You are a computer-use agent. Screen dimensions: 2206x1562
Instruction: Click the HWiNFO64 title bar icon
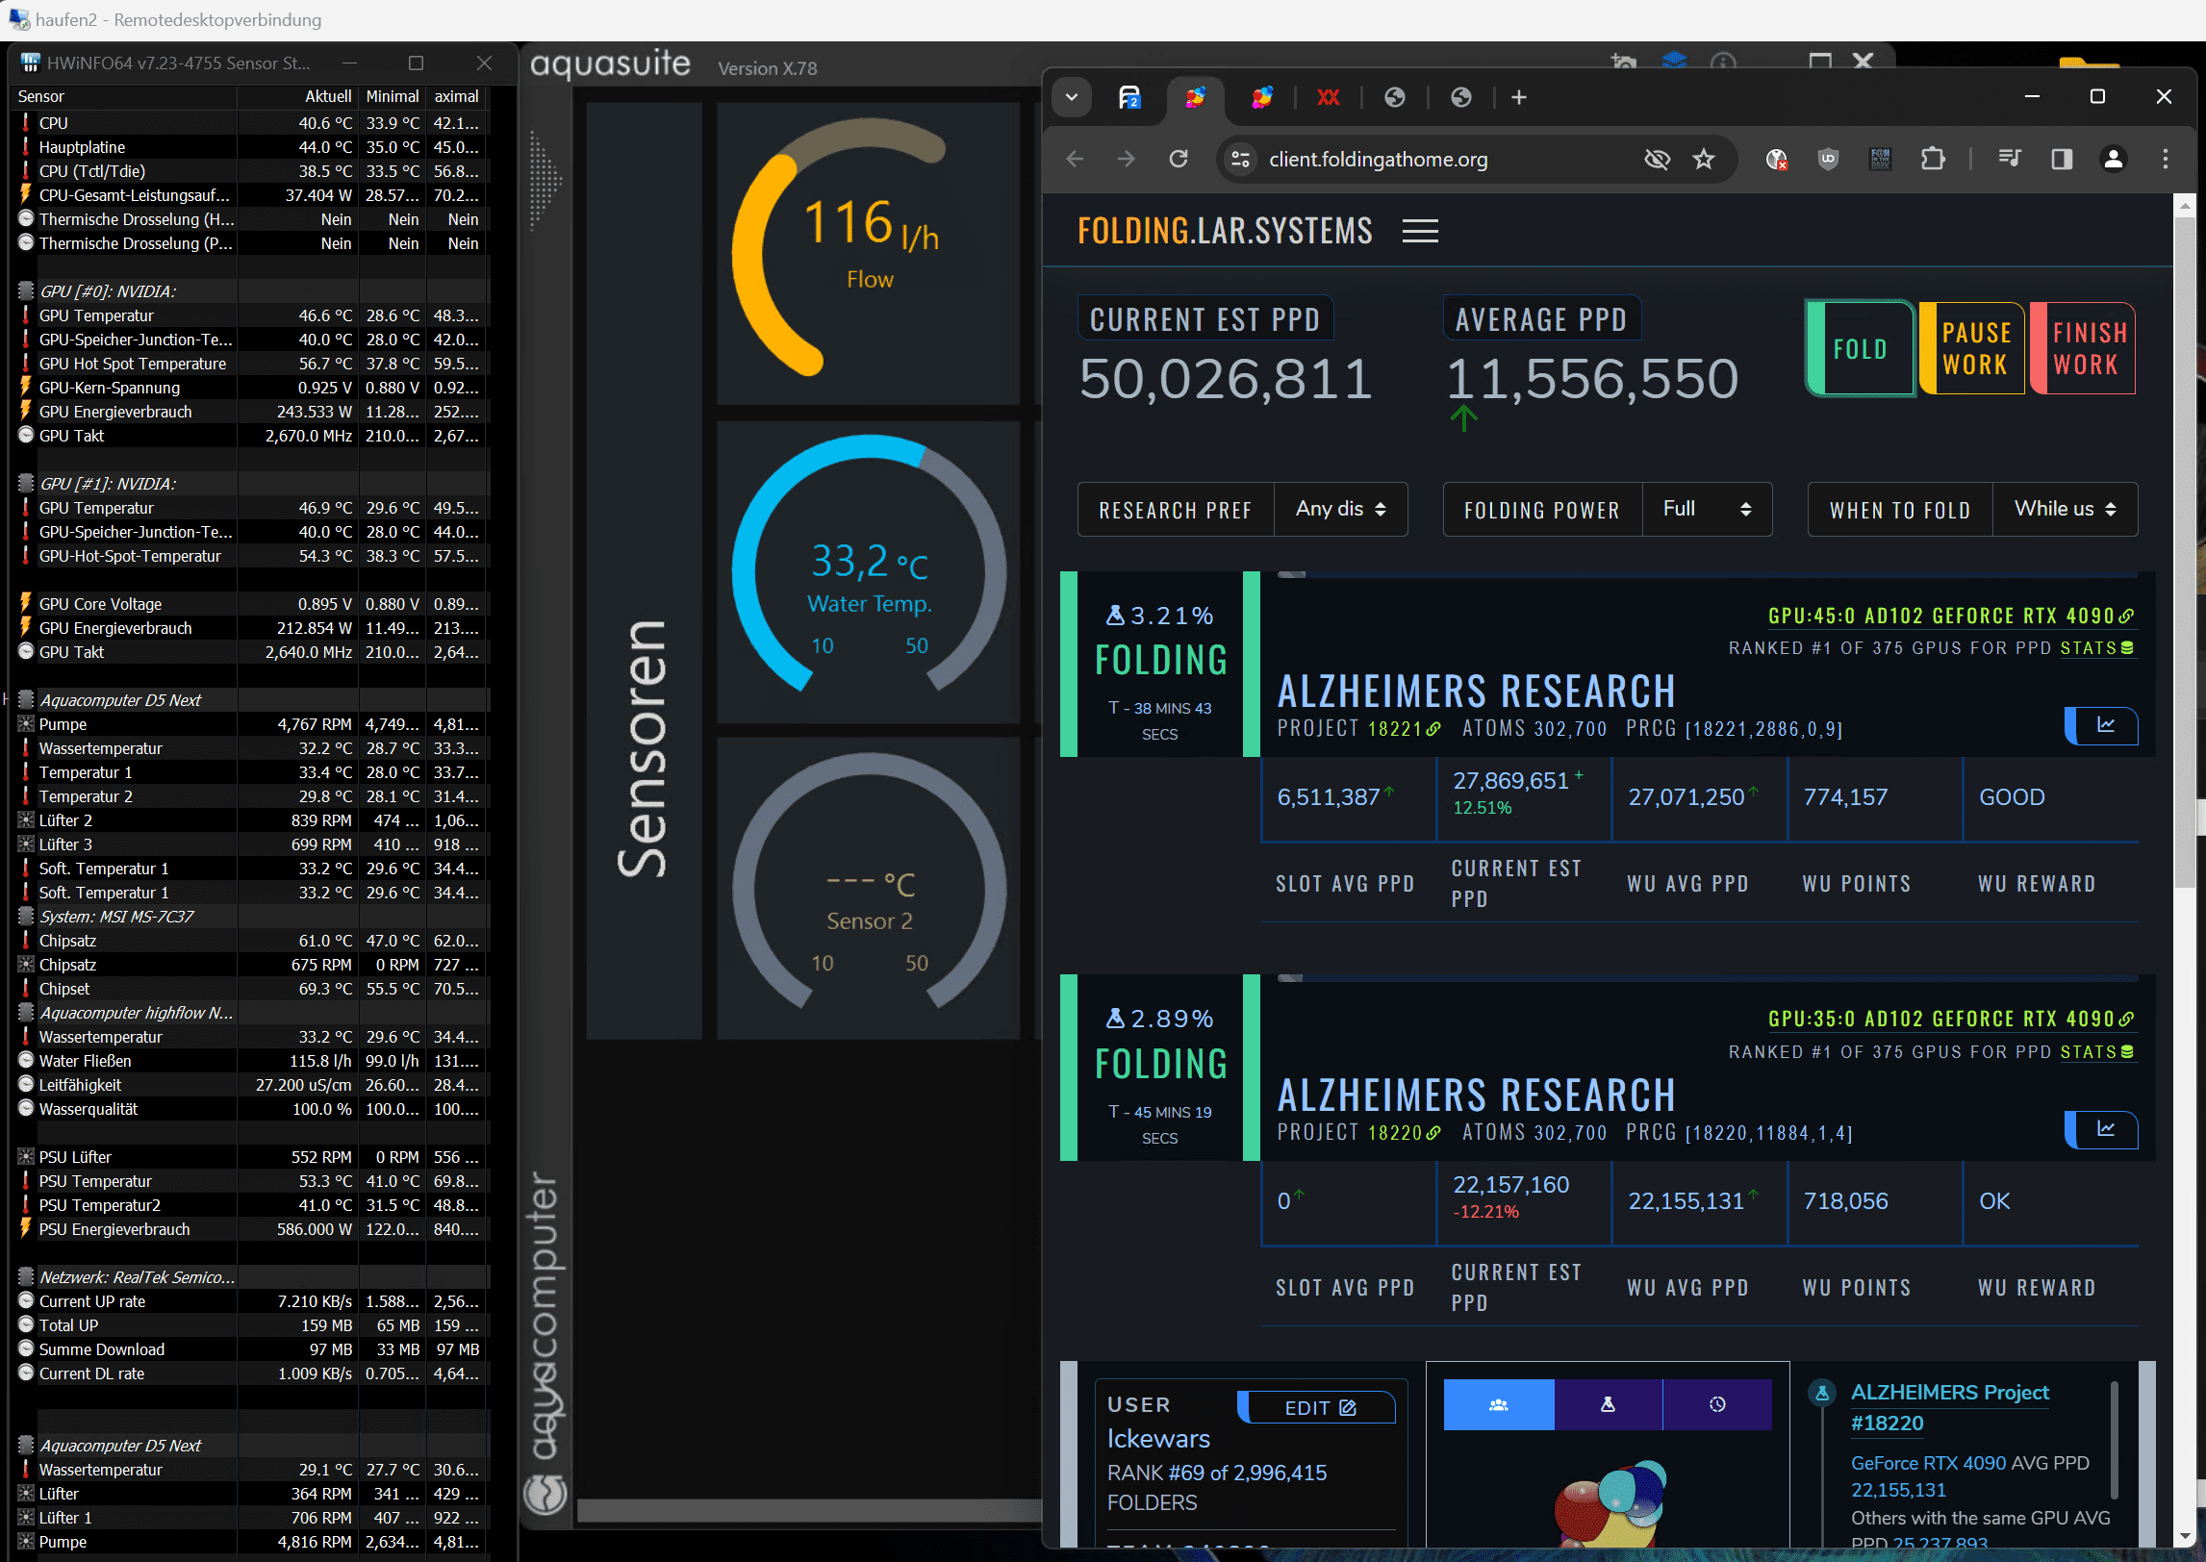coord(29,63)
